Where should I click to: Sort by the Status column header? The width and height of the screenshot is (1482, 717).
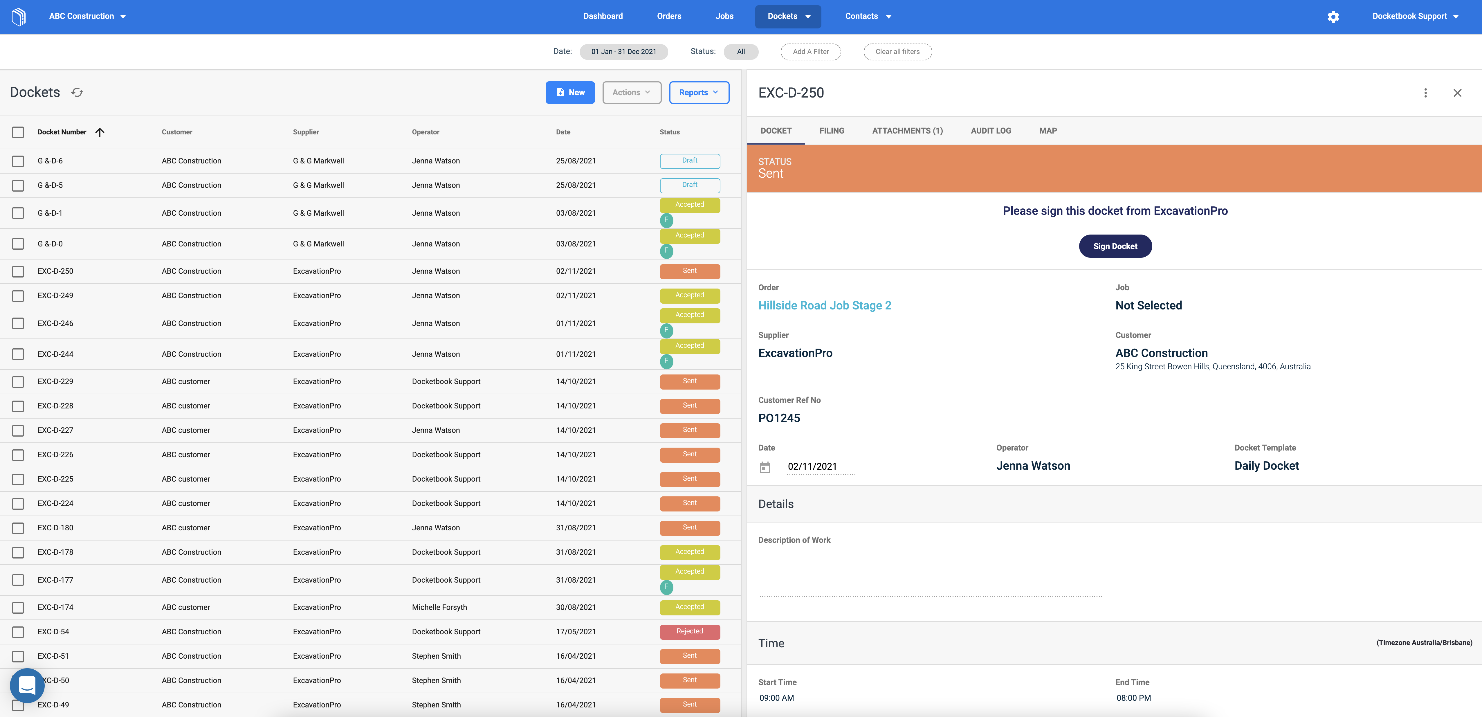pos(669,132)
